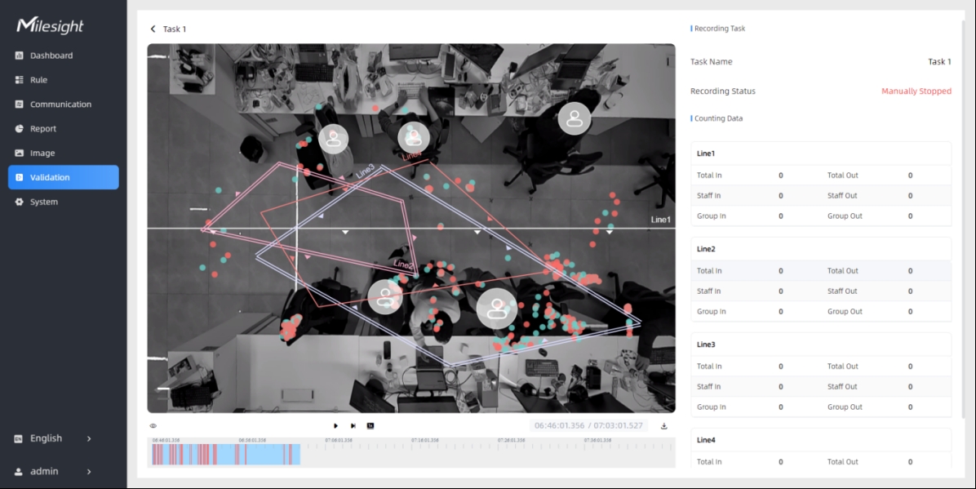Image resolution: width=976 pixels, height=489 pixels.
Task: Select the Validation menu item
Action: (50, 177)
